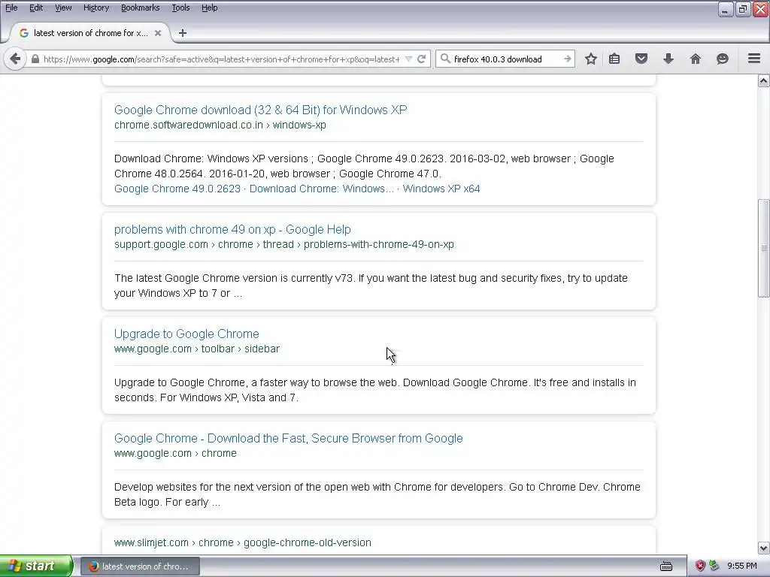The image size is (770, 577).
Task: Click the 9:55 PM system clock
Action: (x=742, y=566)
